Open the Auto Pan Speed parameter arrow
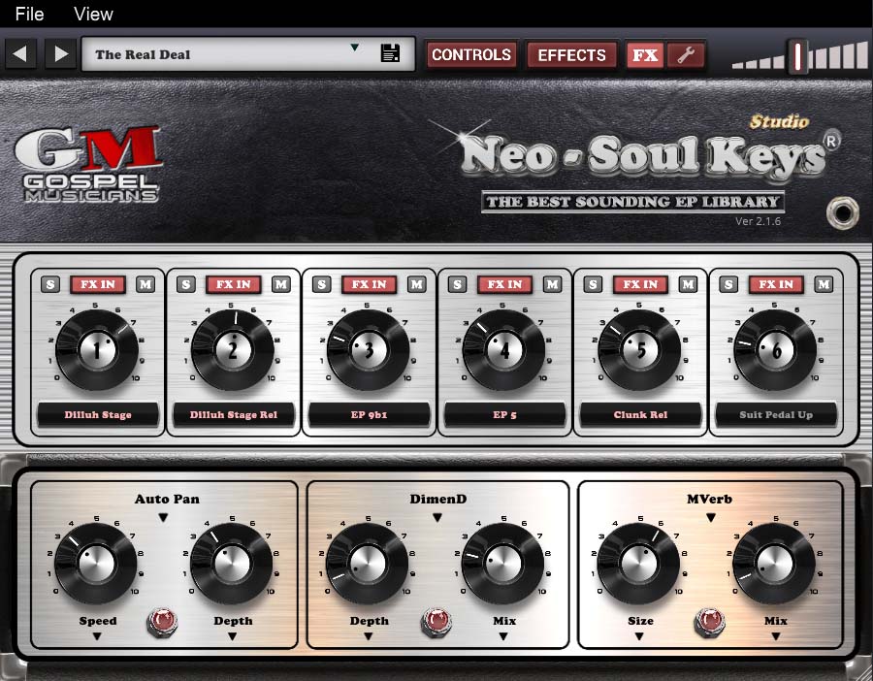 point(97,636)
